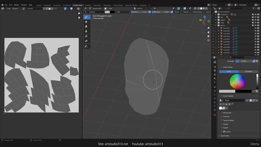Open Render properties tab icon
Image resolution: width=261 pixels, height=147 pixels.
click(215, 67)
